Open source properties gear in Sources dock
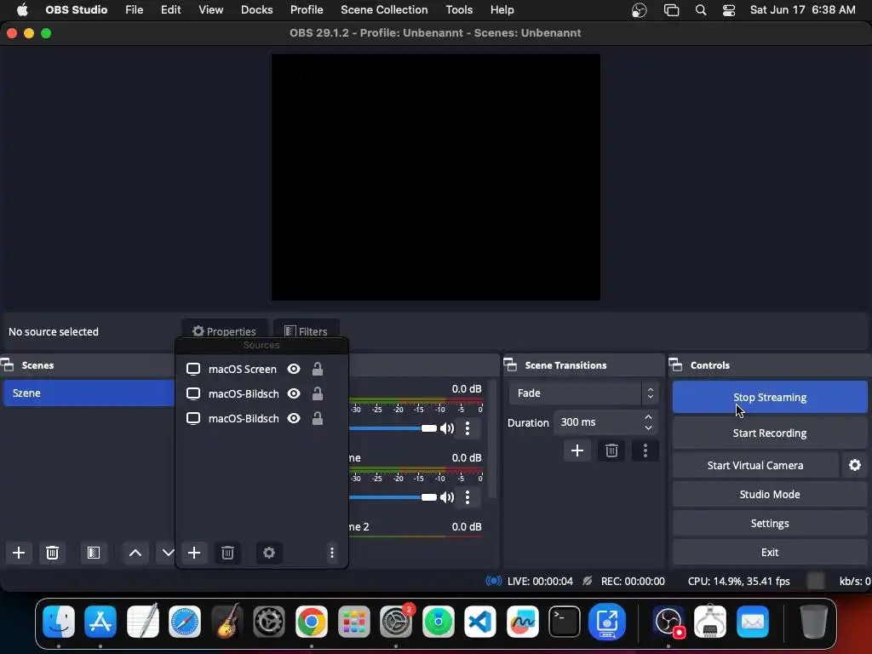 tap(269, 553)
